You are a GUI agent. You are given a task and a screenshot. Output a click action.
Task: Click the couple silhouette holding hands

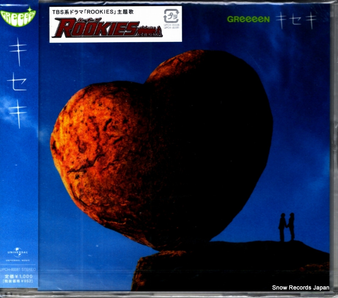(x=286, y=227)
